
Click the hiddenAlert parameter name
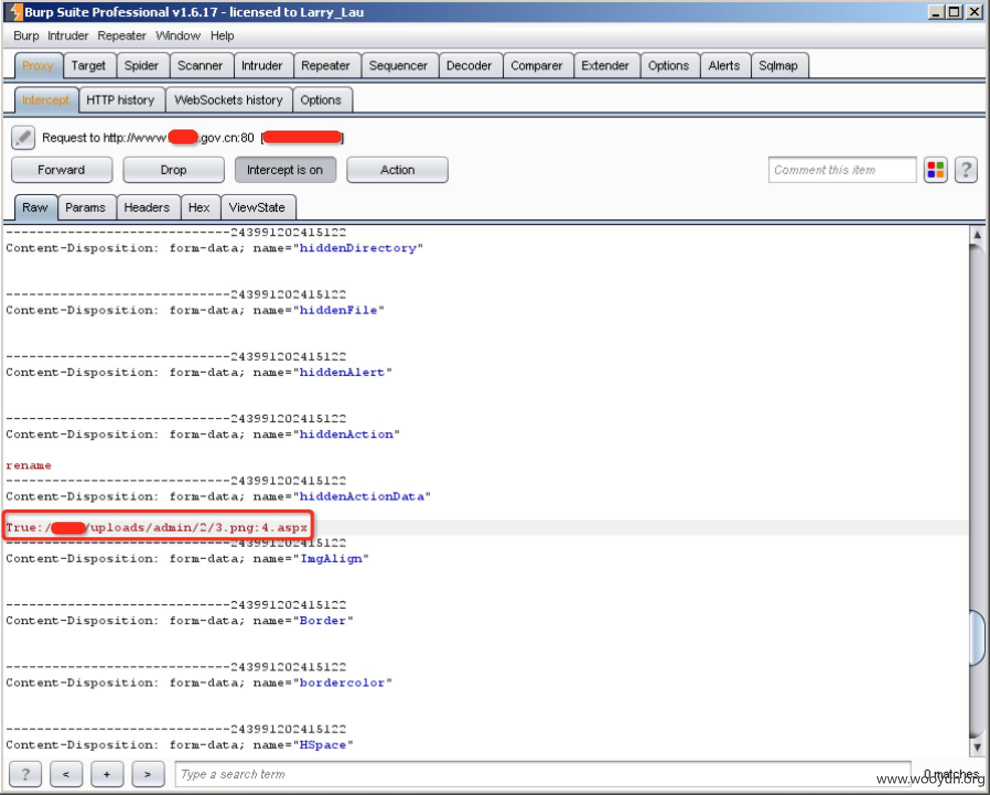342,372
